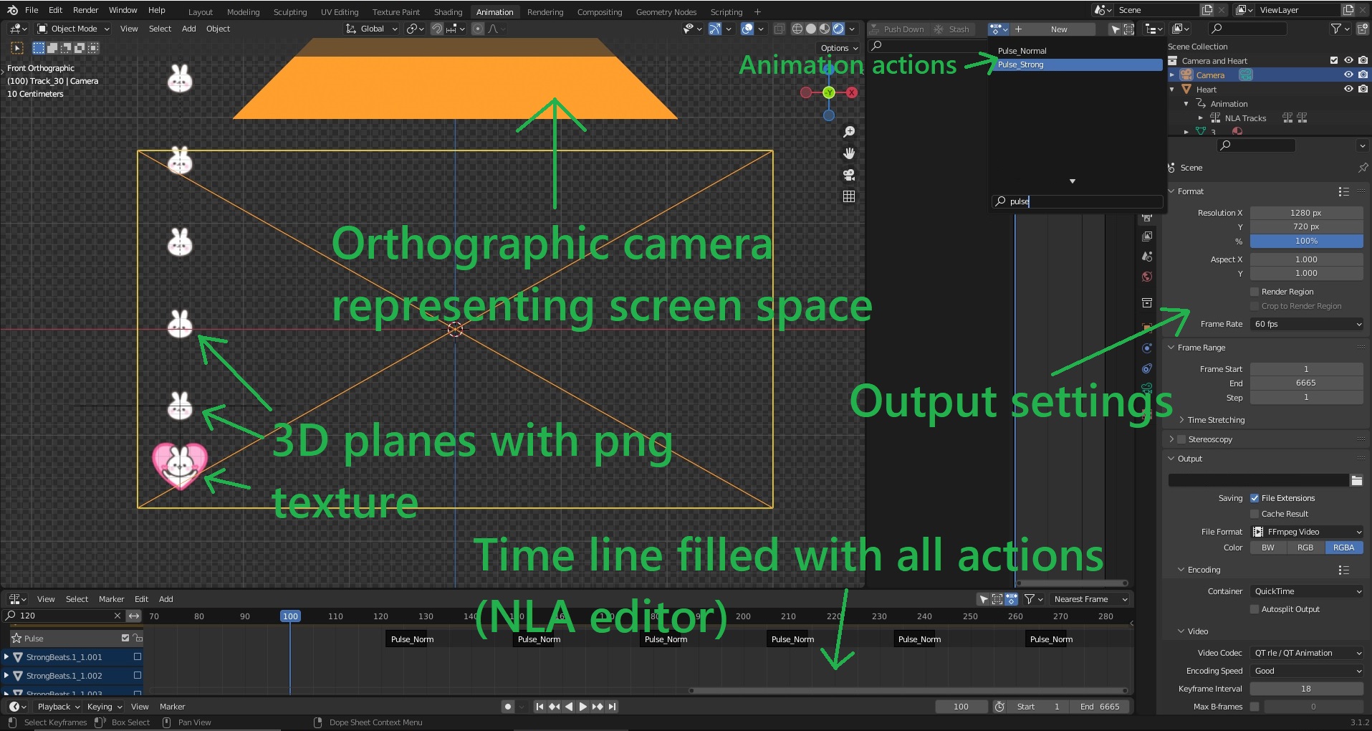
Task: Jump to next keyframe
Action: [x=598, y=707]
